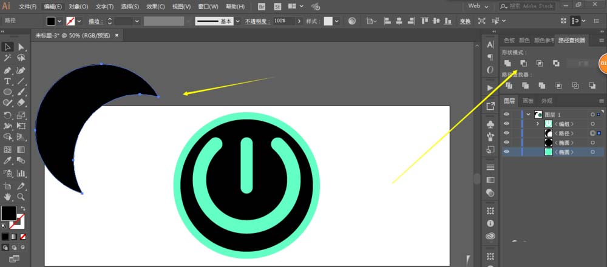Switch to the 画板 tab
Viewport: 607px width, 267px height.
coord(528,101)
